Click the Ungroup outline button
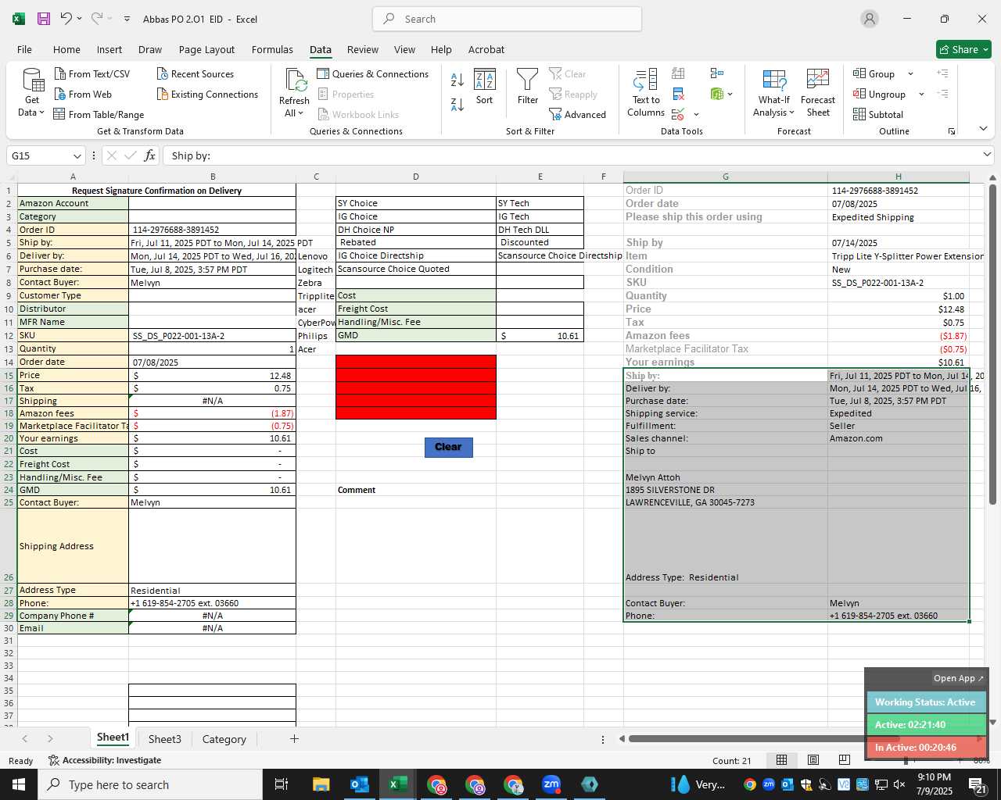Image resolution: width=1001 pixels, height=800 pixels. 880,94
